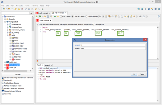Save the script with the floppy disk icon
Image resolution: width=162 pixels, height=105 pixels.
click(48, 16)
